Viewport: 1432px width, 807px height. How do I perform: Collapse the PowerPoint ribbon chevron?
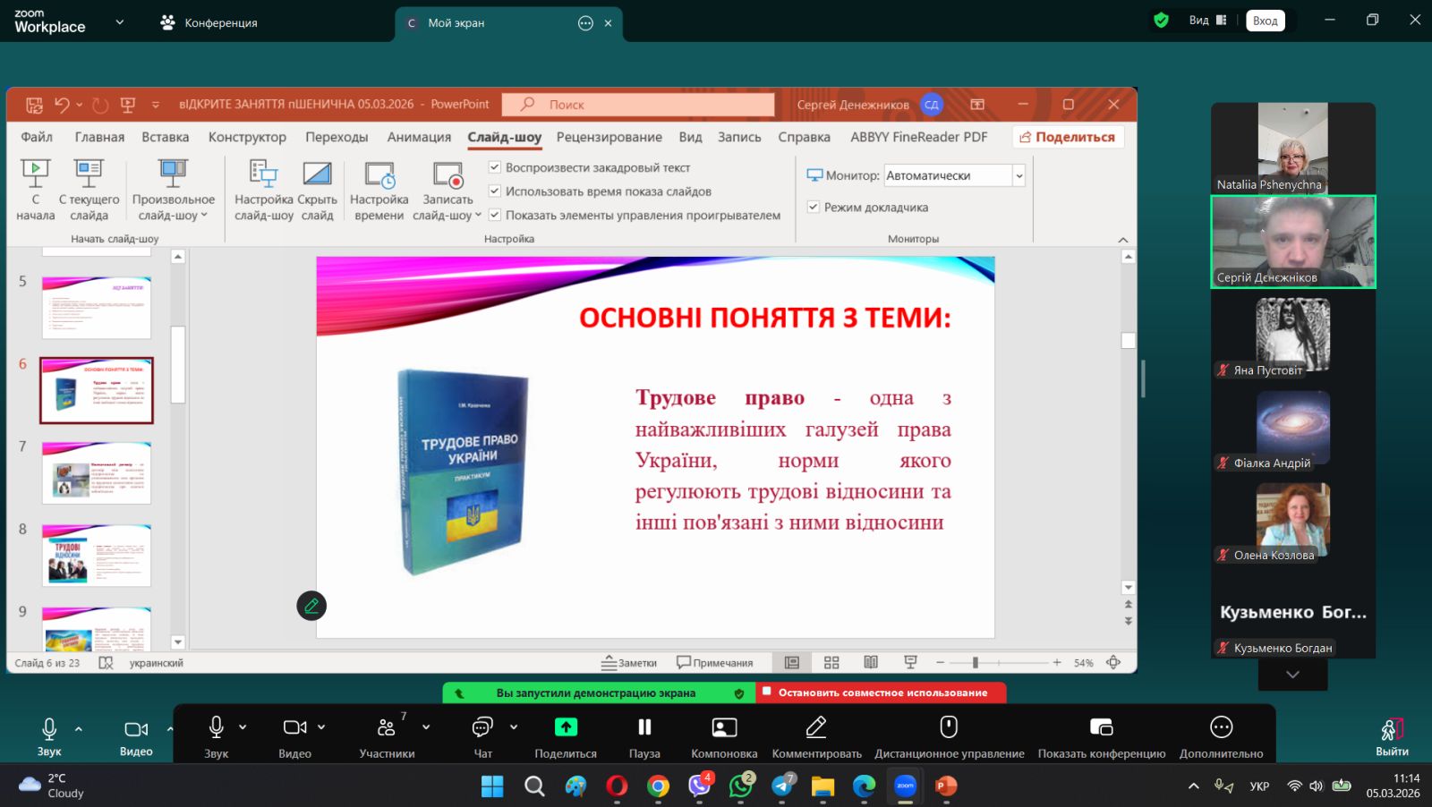tap(1123, 240)
